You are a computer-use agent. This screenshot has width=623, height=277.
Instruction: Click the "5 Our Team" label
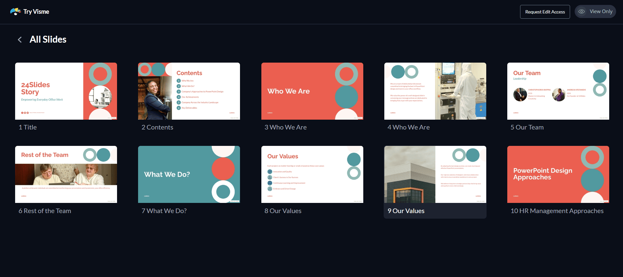tap(527, 127)
